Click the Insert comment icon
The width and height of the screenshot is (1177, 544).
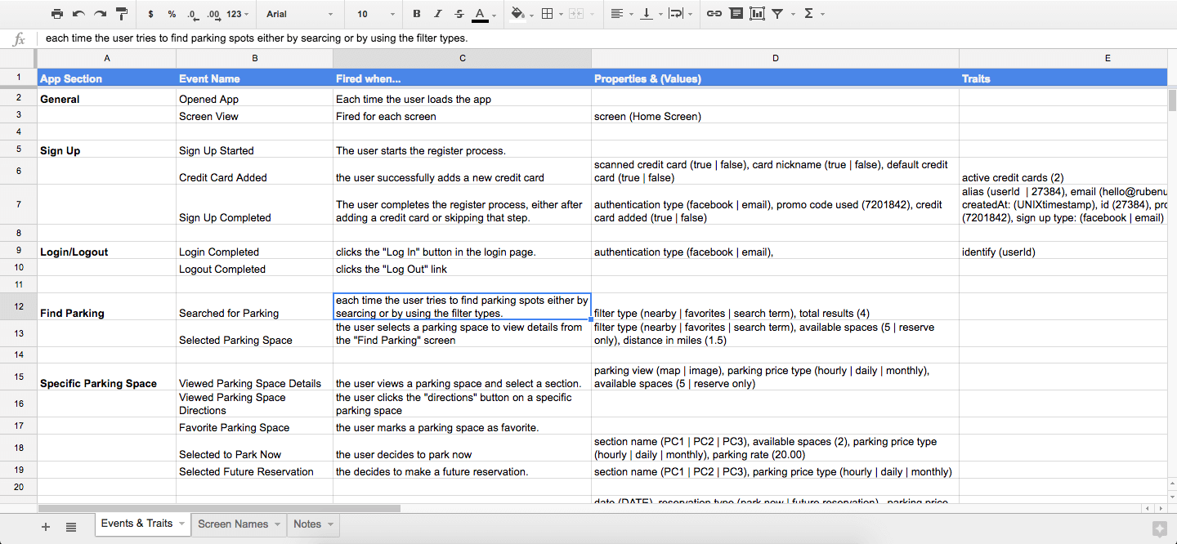coord(736,14)
